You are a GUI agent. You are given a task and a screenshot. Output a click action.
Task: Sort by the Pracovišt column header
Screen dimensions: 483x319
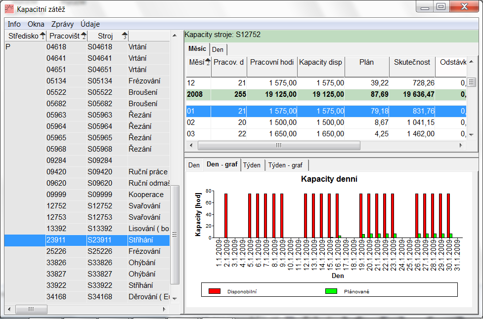(67, 36)
